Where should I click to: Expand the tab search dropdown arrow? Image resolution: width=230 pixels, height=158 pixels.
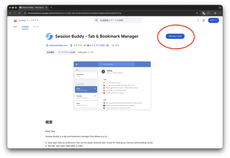pyautogui.click(x=220, y=7)
